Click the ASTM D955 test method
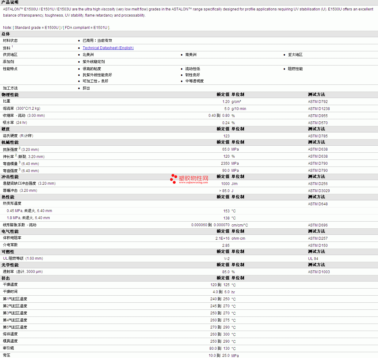378x358 pixels. pos(318,116)
